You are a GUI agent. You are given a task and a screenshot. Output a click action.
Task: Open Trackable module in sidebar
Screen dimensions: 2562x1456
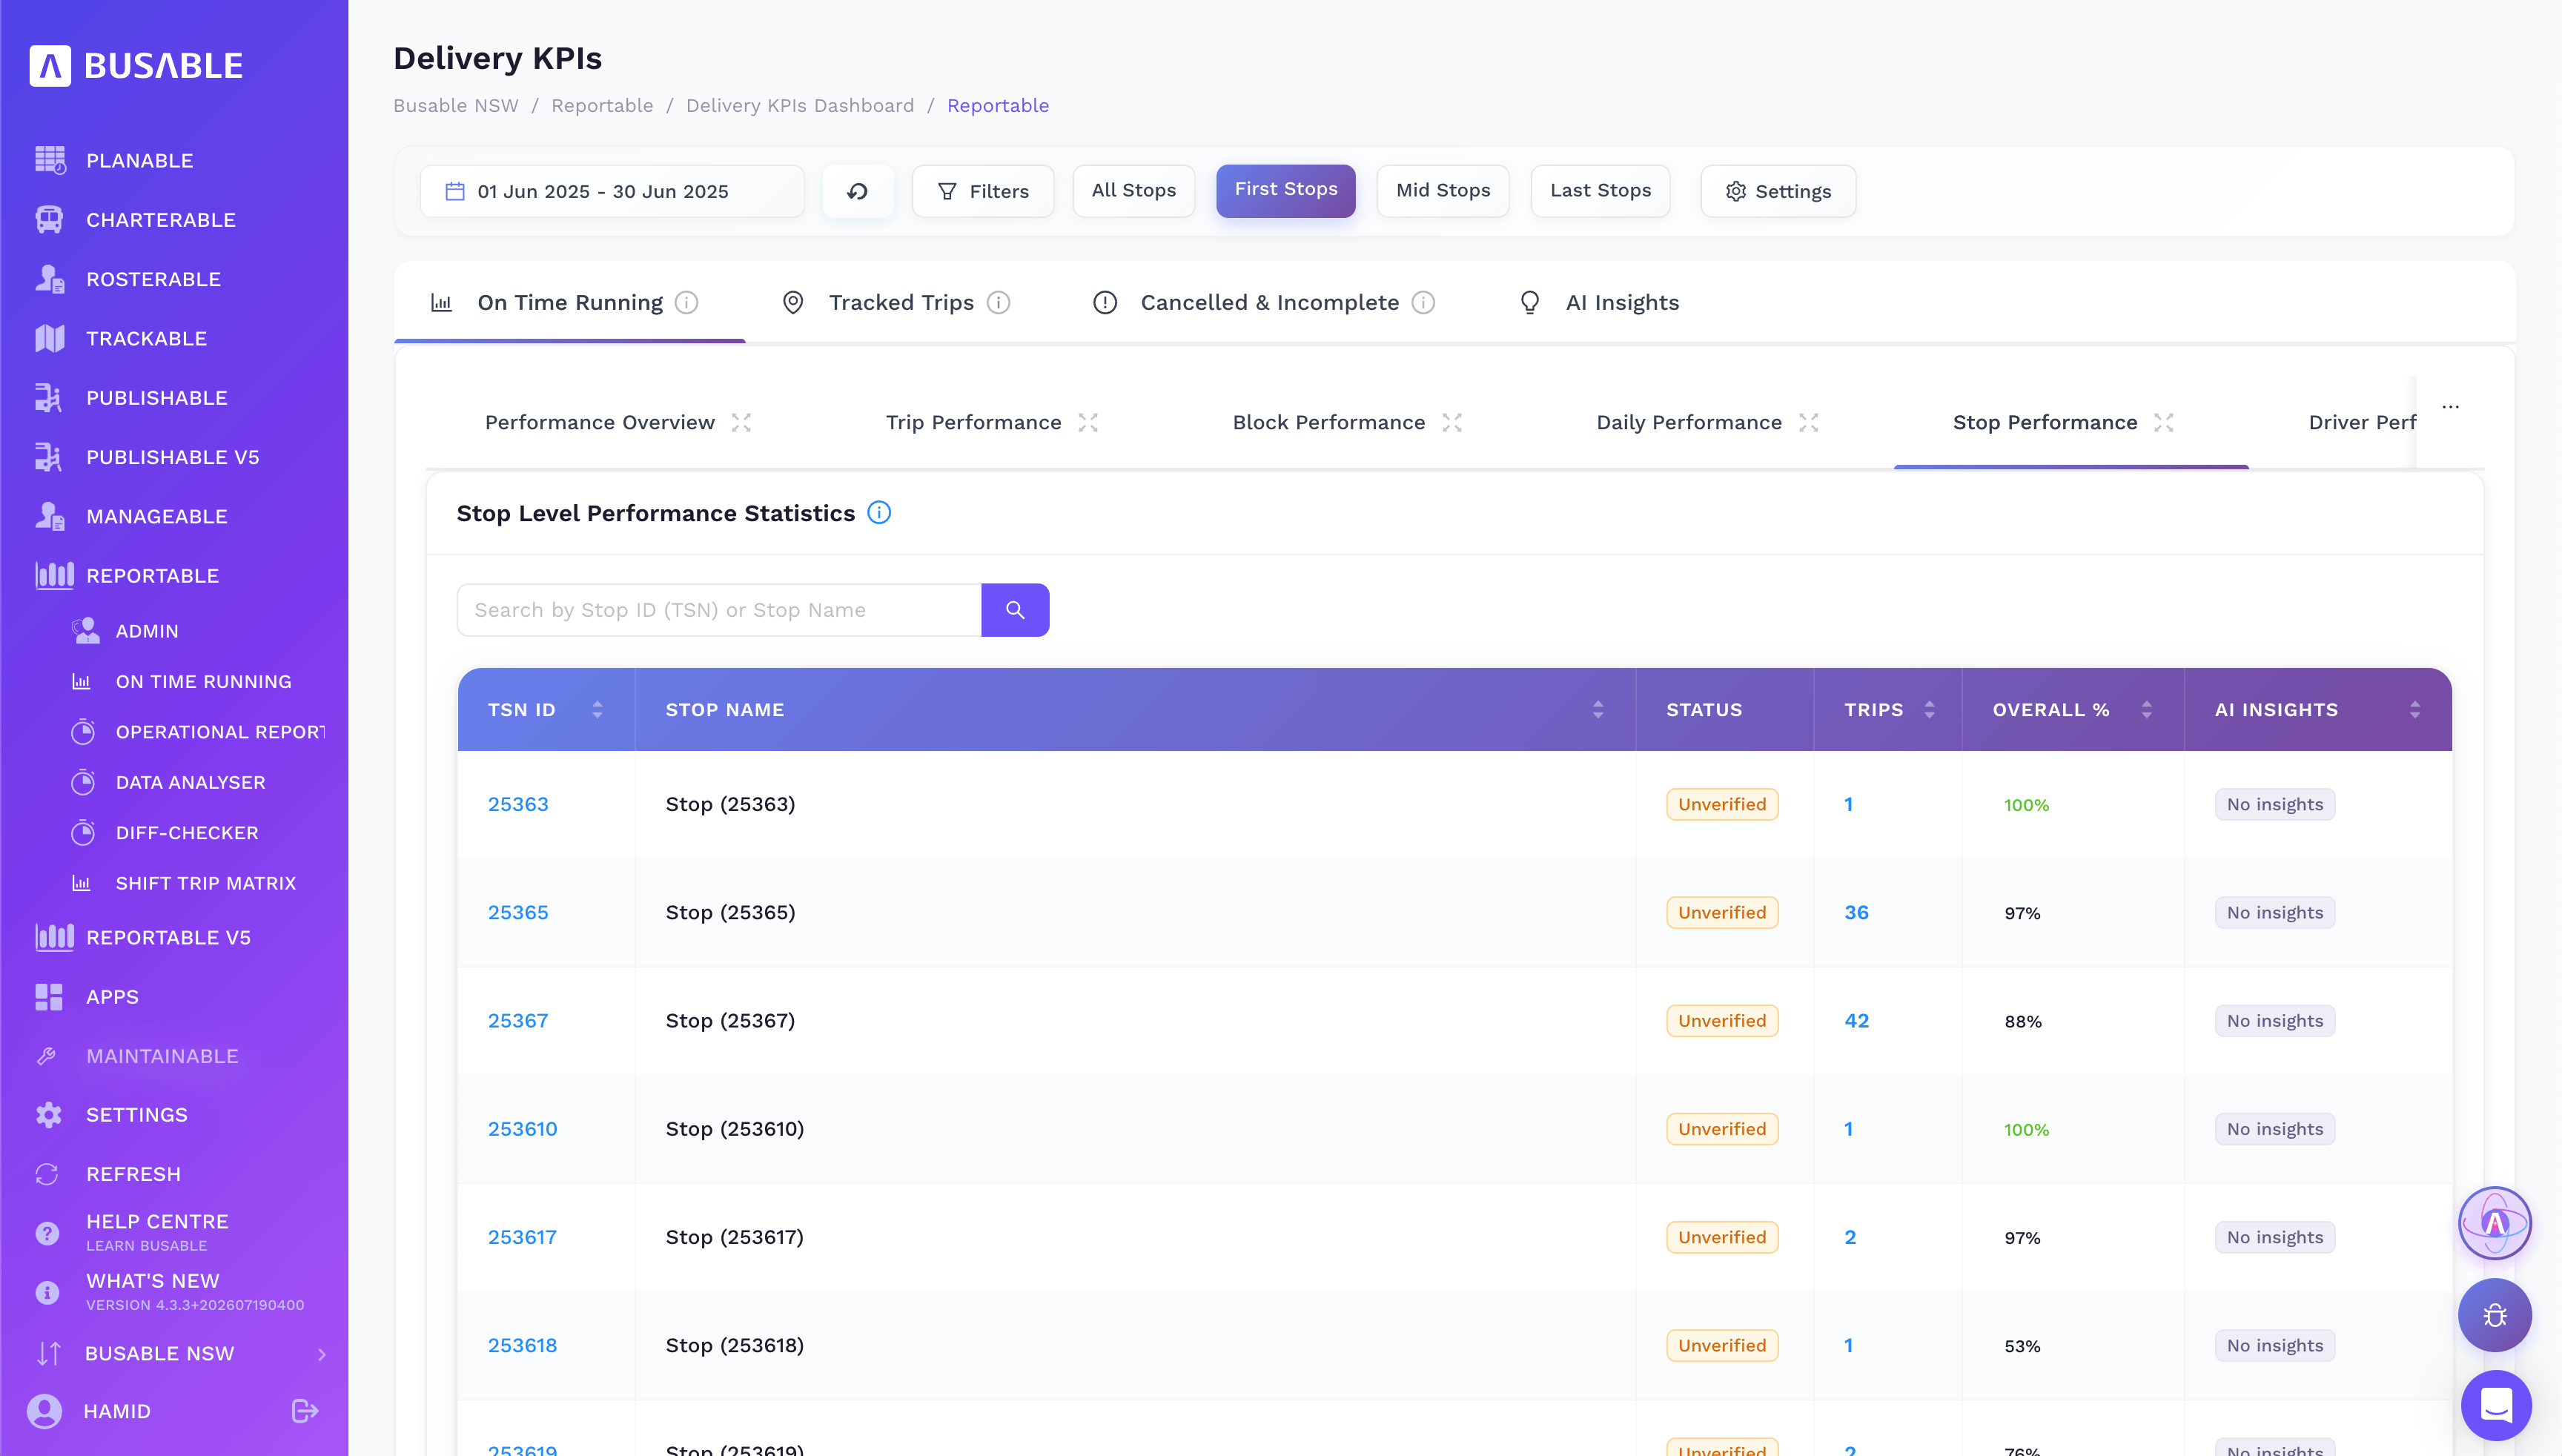click(x=146, y=339)
